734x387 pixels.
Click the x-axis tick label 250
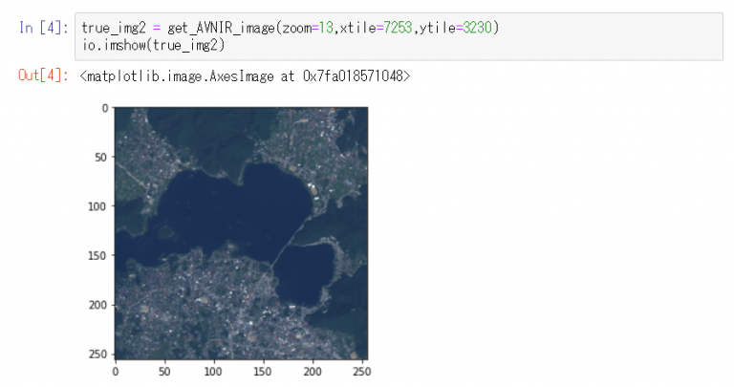pos(361,372)
